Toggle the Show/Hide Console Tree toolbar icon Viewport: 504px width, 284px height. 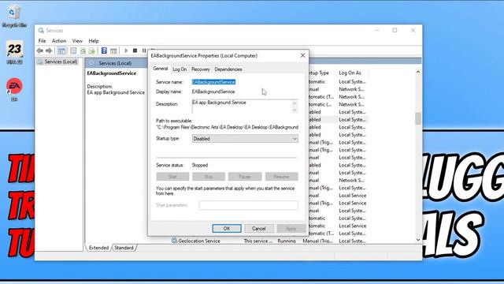tap(61, 50)
